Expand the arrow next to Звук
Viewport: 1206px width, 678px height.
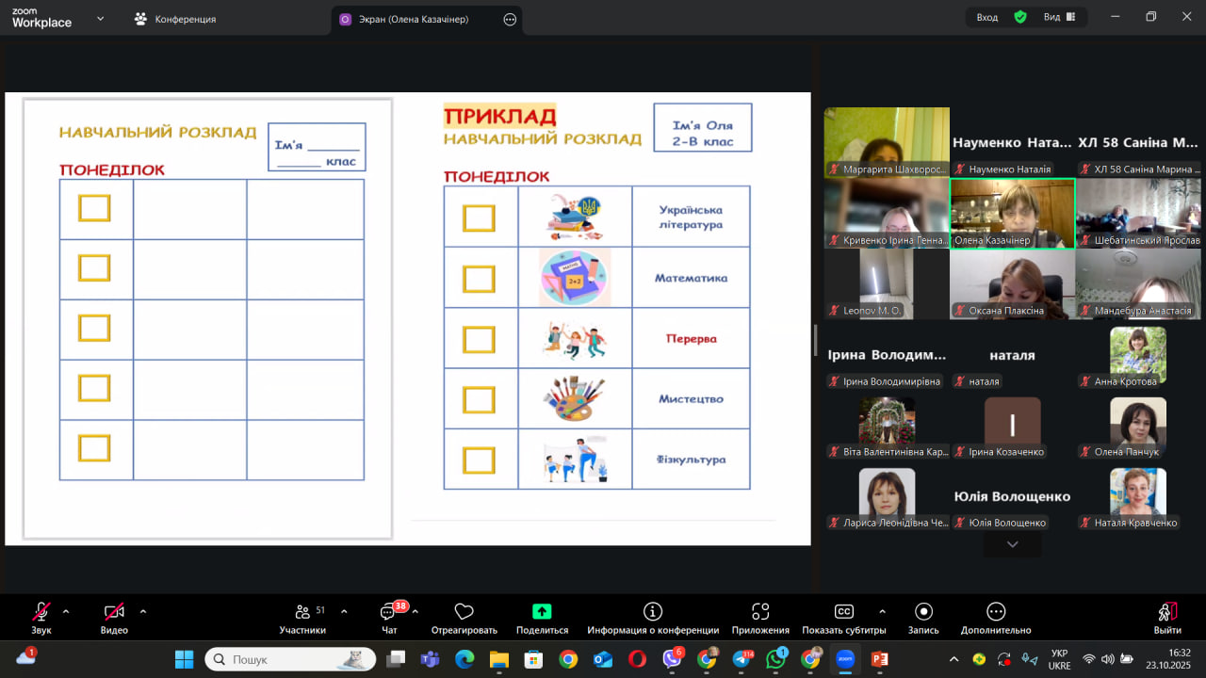point(66,611)
